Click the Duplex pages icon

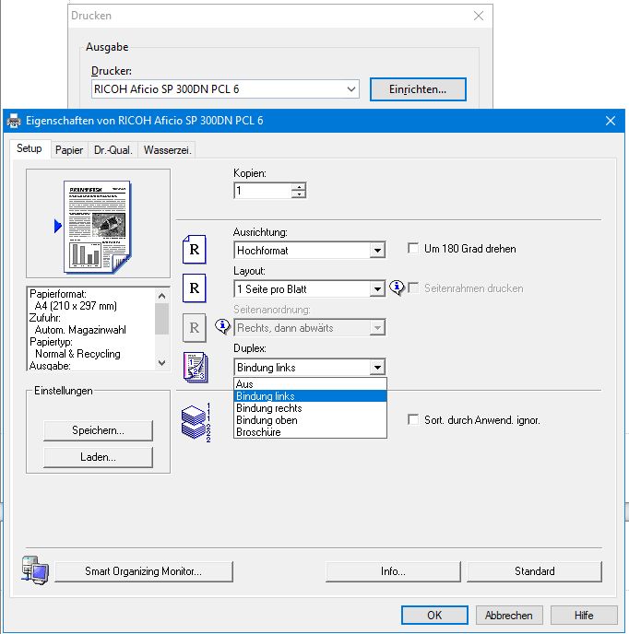[x=196, y=367]
